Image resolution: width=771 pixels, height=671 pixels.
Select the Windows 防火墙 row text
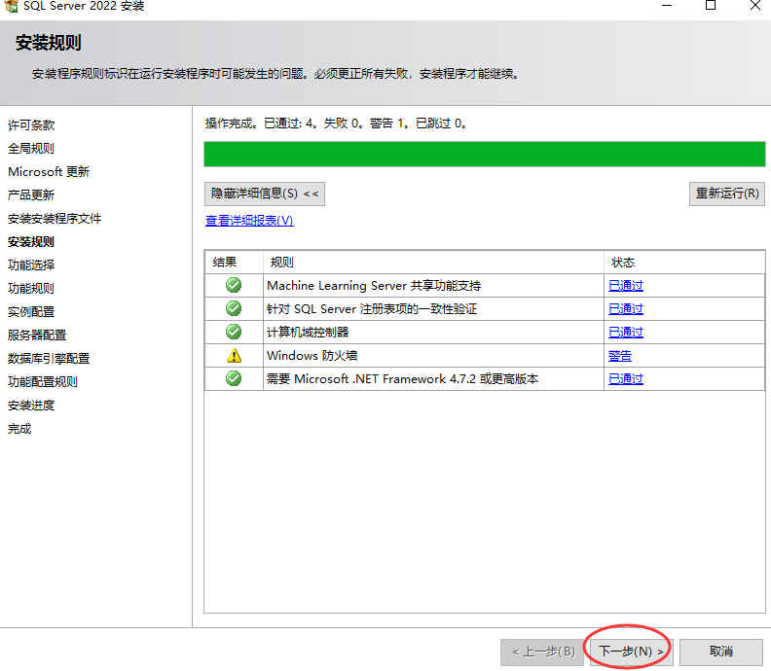coord(312,356)
